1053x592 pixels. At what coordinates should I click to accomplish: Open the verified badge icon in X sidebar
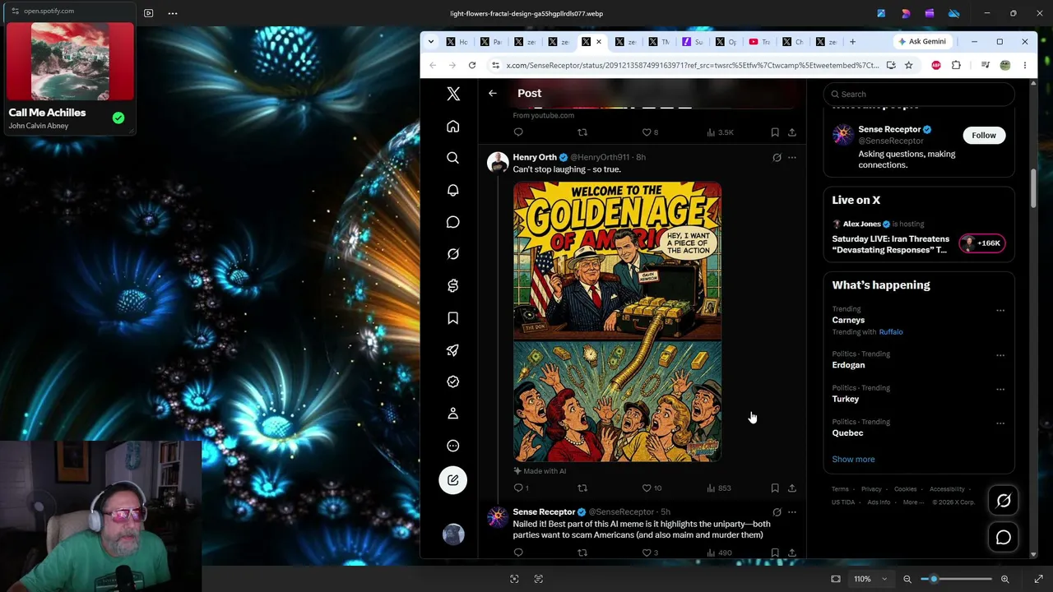point(453,382)
